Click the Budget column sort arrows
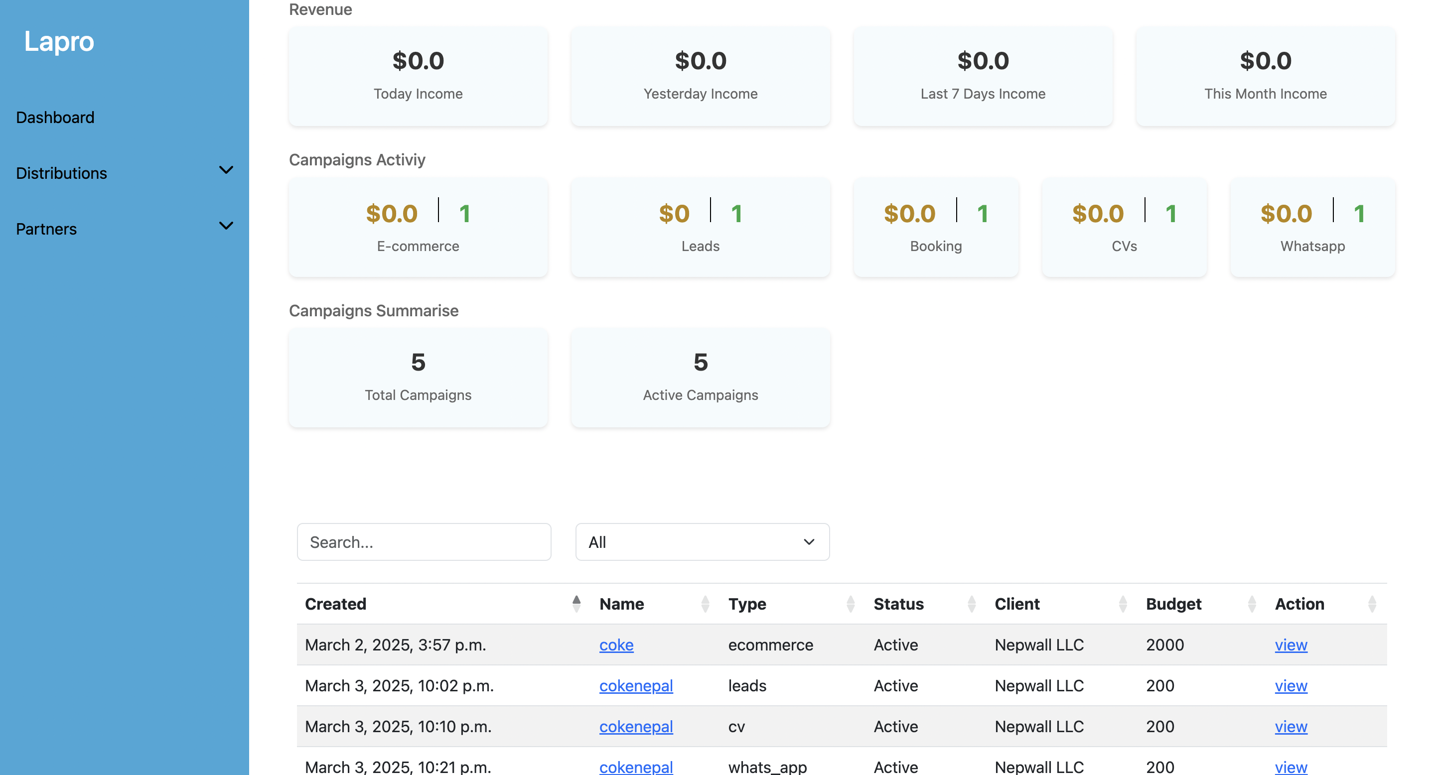The height and width of the screenshot is (775, 1435). (1251, 604)
